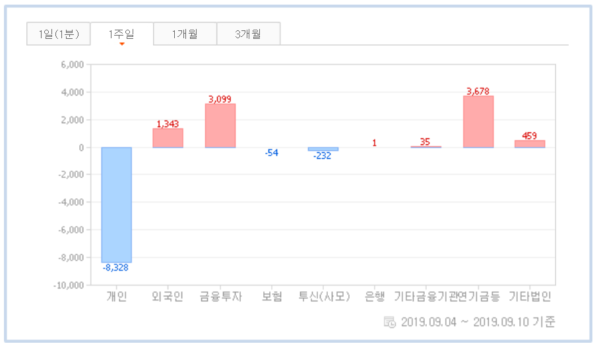The width and height of the screenshot is (599, 348).
Task: Click the 개인 blue bar
Action: tap(117, 205)
